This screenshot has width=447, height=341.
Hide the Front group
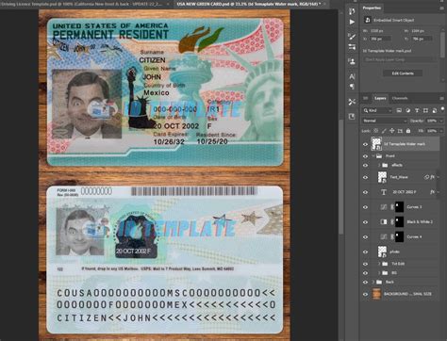365,156
